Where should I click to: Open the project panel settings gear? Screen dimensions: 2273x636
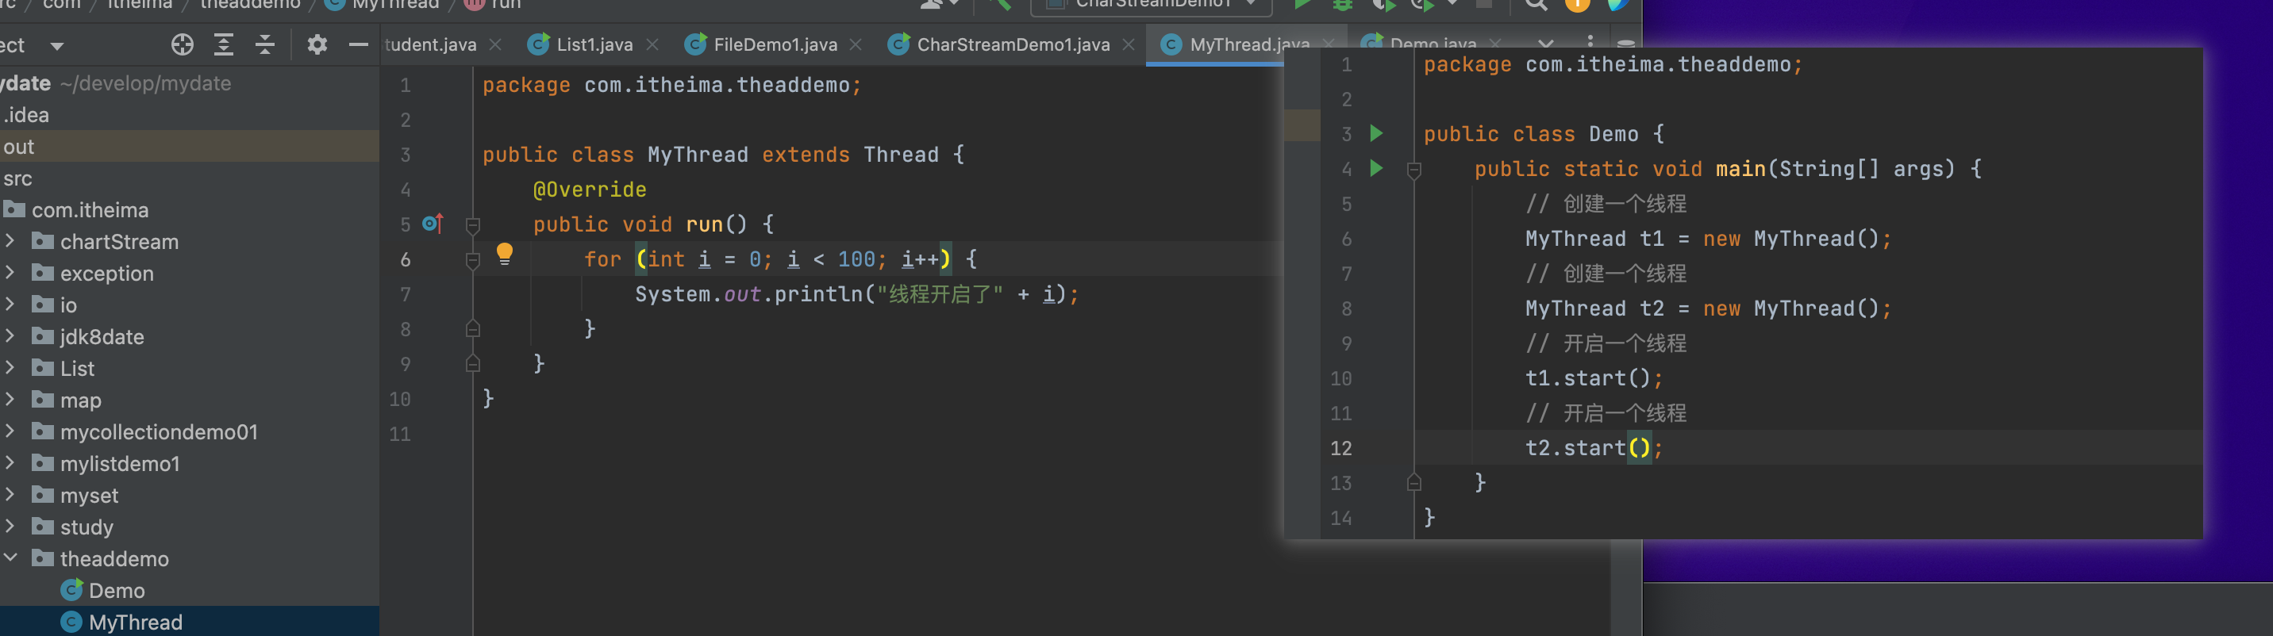point(317,45)
